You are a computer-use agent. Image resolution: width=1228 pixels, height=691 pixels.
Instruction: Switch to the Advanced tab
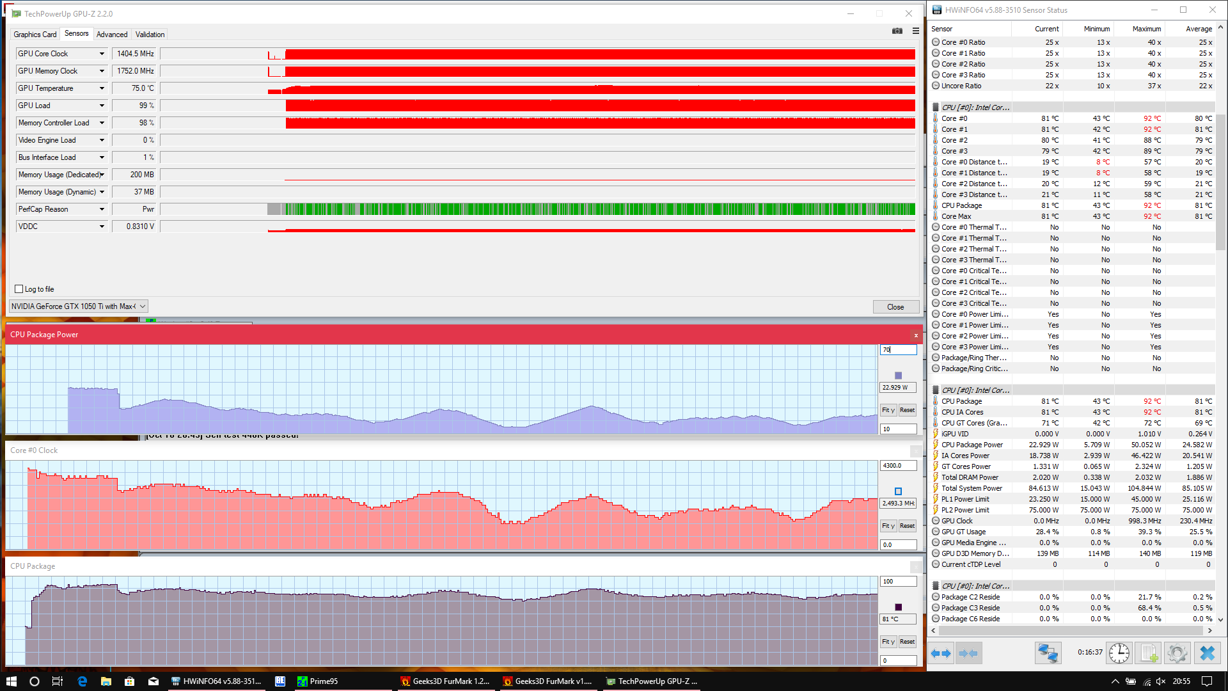(112, 35)
